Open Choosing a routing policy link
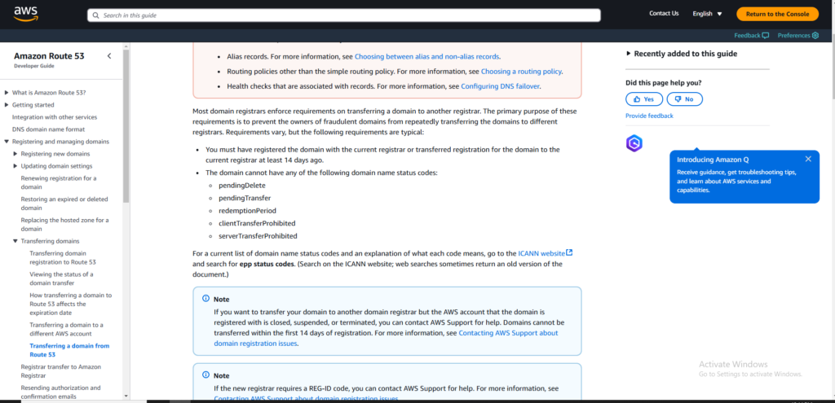Image resolution: width=835 pixels, height=403 pixels. (x=521, y=72)
